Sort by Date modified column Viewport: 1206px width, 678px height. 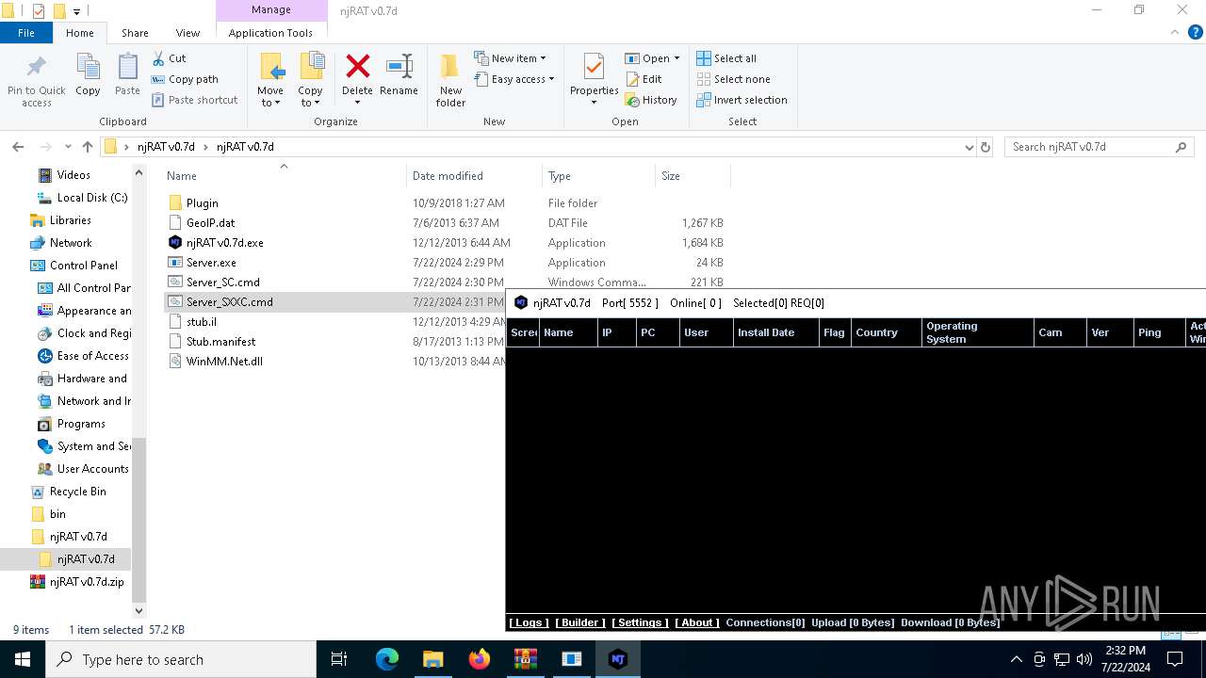475,176
